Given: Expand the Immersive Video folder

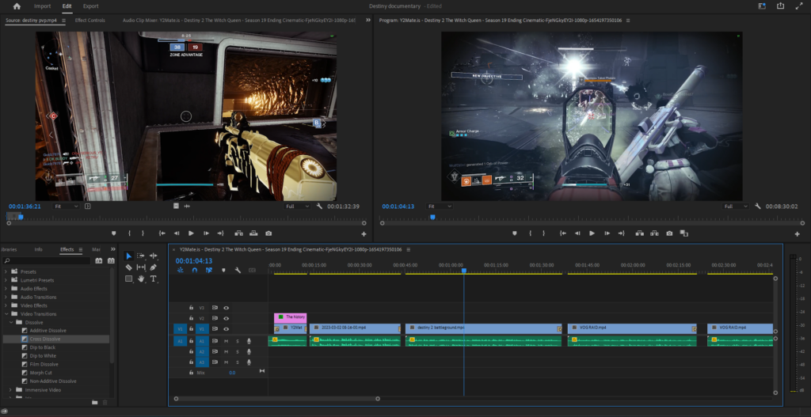Looking at the screenshot, I should 10,389.
